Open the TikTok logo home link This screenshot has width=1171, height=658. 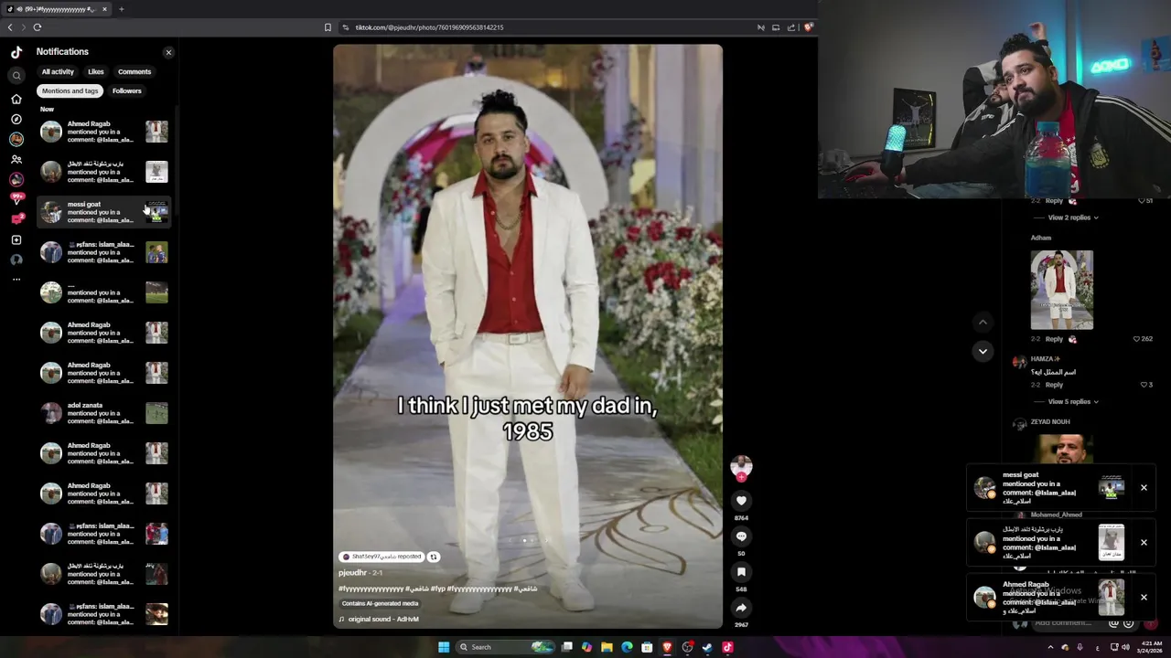point(16,52)
